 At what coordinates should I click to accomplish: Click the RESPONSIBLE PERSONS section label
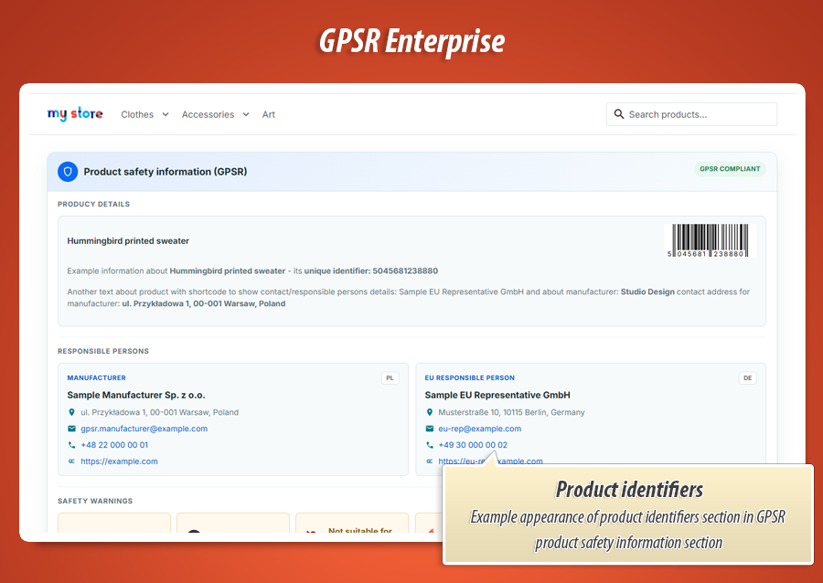tap(103, 351)
